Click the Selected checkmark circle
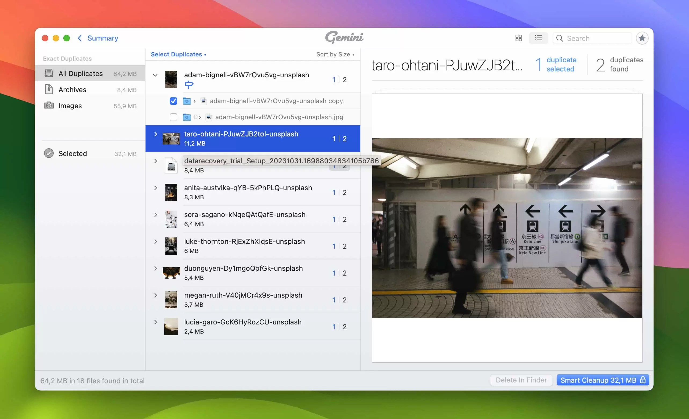This screenshot has width=689, height=419. 49,153
